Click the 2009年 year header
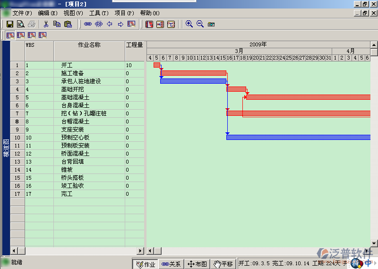Image resolution: width=378 pixels, height=269 pixels. (x=258, y=44)
